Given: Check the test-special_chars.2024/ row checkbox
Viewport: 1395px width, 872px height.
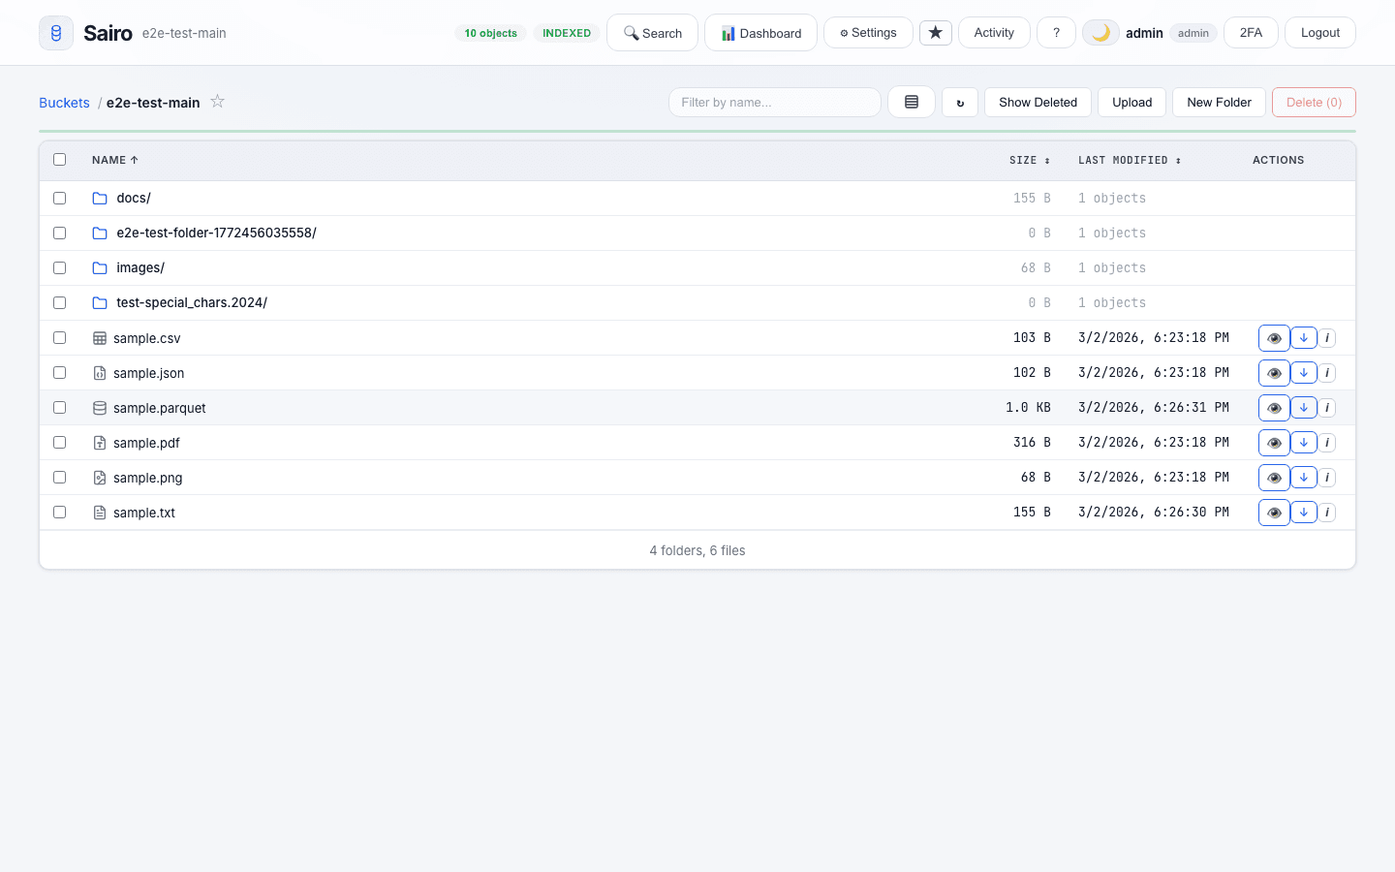Looking at the screenshot, I should (x=60, y=302).
